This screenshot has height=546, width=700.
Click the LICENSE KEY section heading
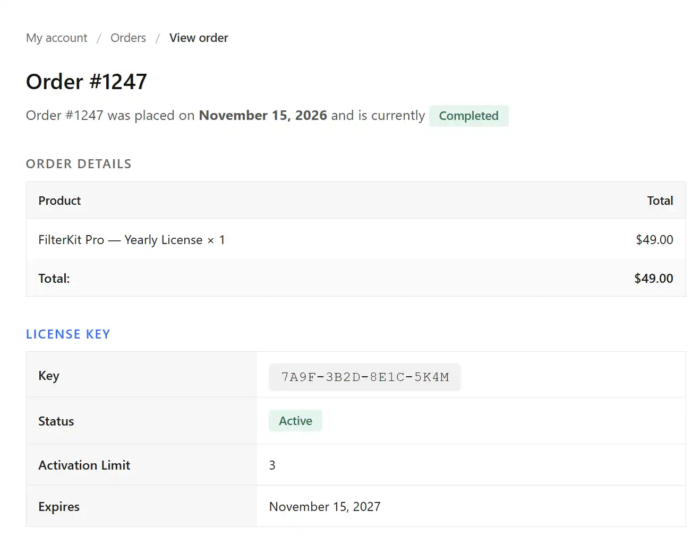click(68, 334)
